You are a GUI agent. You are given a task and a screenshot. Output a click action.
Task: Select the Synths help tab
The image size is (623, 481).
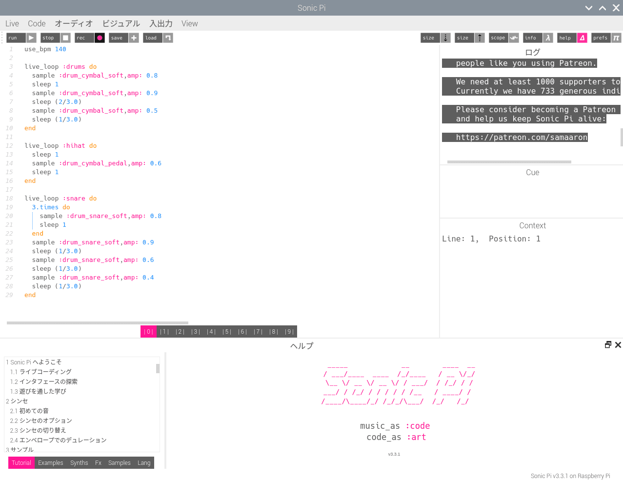pos(79,463)
